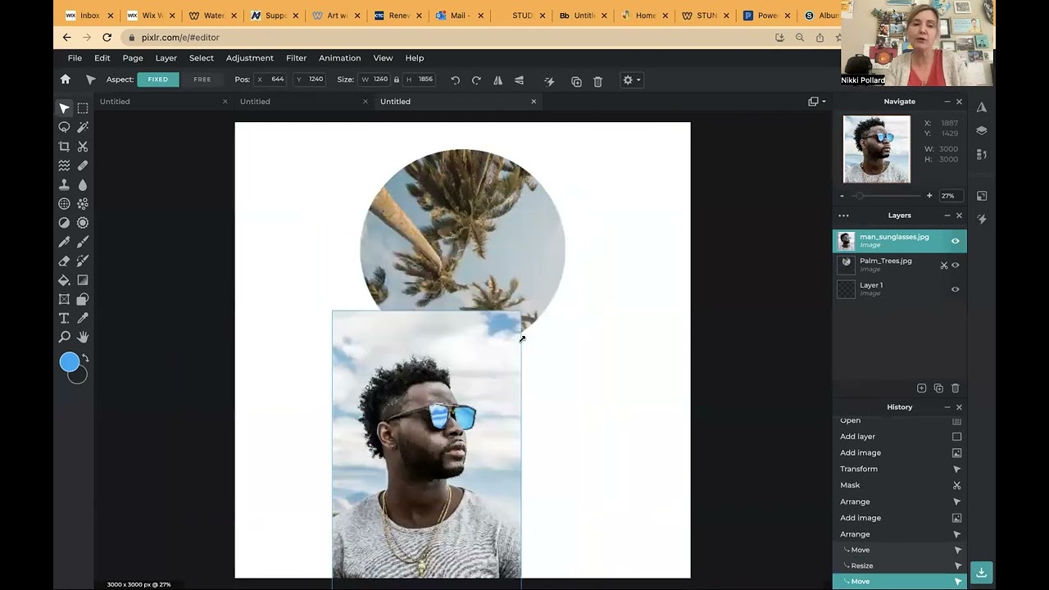Select the Paint Bucket fill tool

point(64,280)
